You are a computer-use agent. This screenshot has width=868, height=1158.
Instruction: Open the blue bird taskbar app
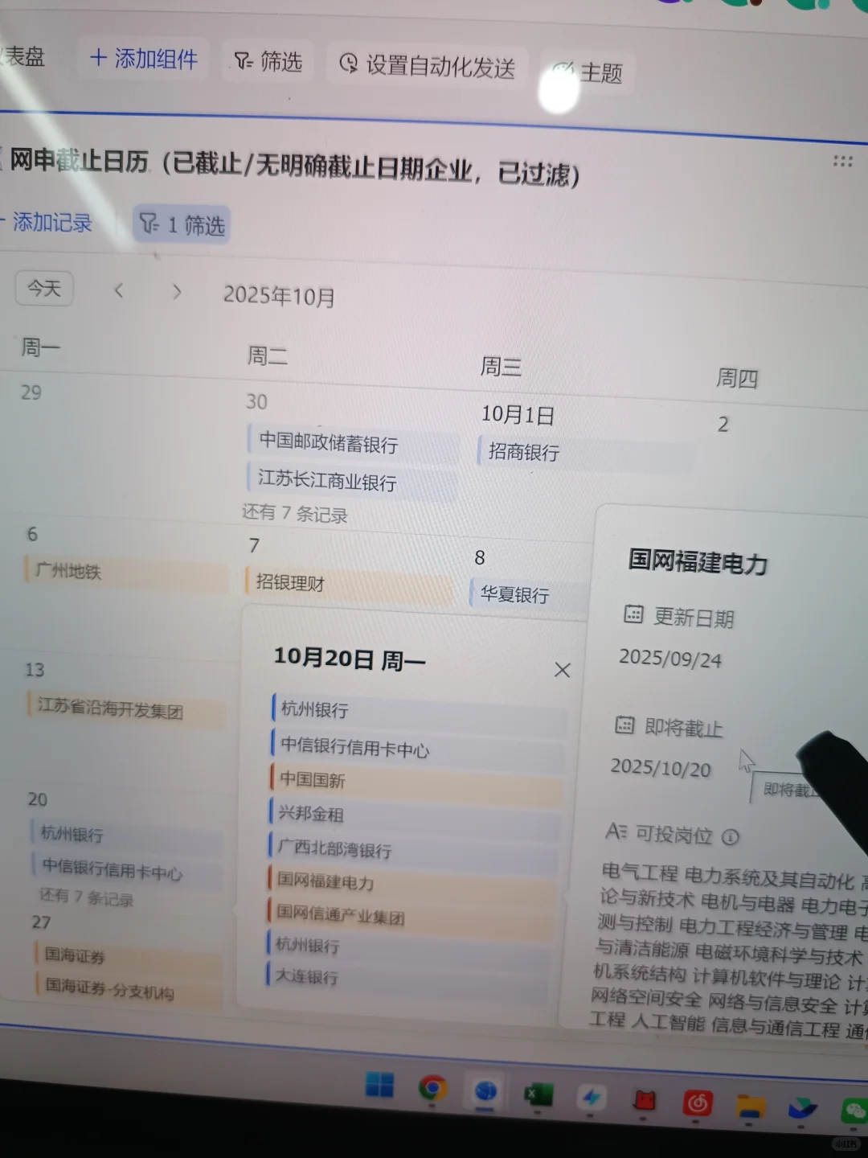[x=802, y=1109]
